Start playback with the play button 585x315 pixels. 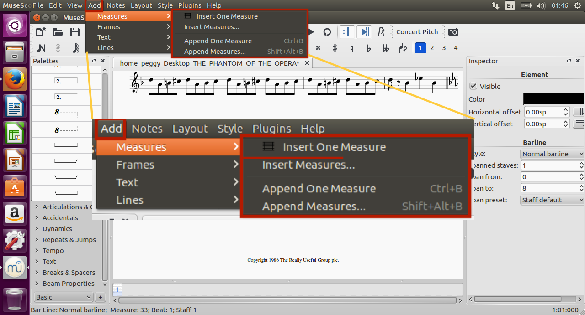click(x=311, y=32)
